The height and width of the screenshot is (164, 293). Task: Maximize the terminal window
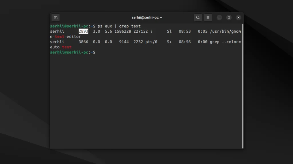tap(229, 17)
